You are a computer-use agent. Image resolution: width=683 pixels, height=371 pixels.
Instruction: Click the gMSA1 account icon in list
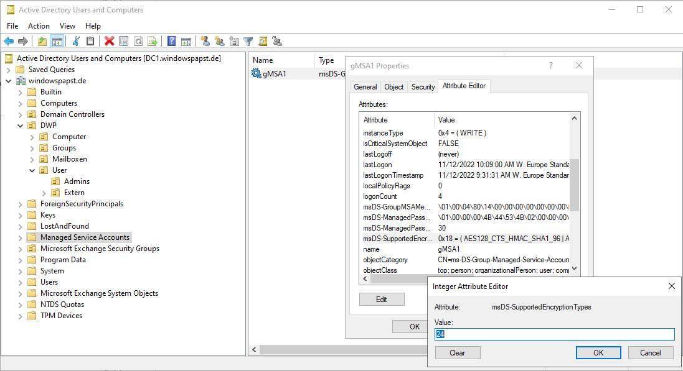(256, 74)
